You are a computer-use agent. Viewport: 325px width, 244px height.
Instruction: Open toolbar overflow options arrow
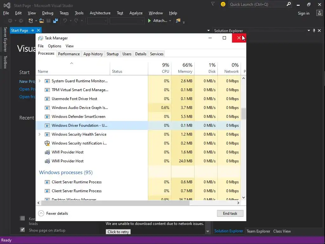tap(184, 22)
